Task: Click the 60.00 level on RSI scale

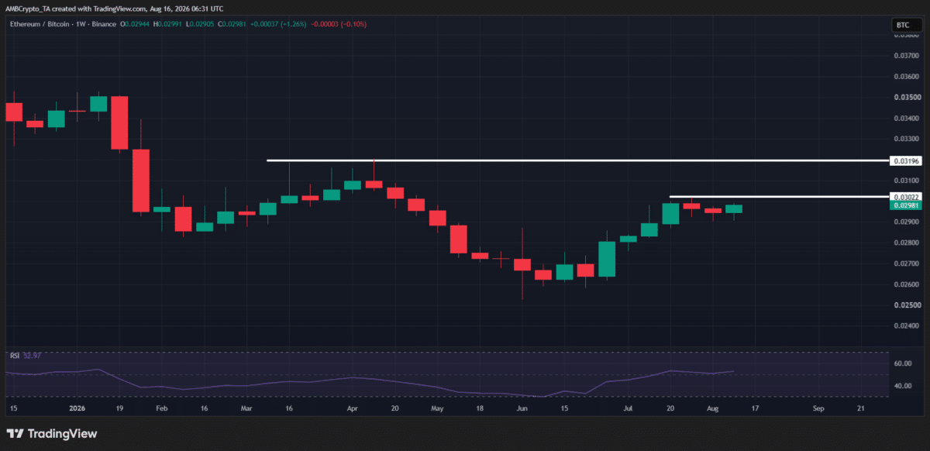Action: 902,363
